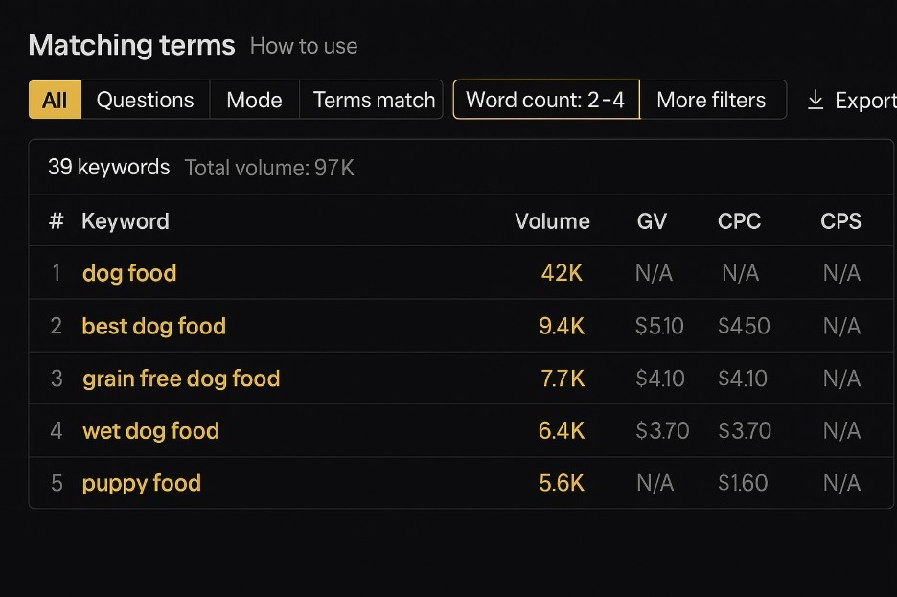The width and height of the screenshot is (897, 597).
Task: Open More filters
Action: coord(711,100)
